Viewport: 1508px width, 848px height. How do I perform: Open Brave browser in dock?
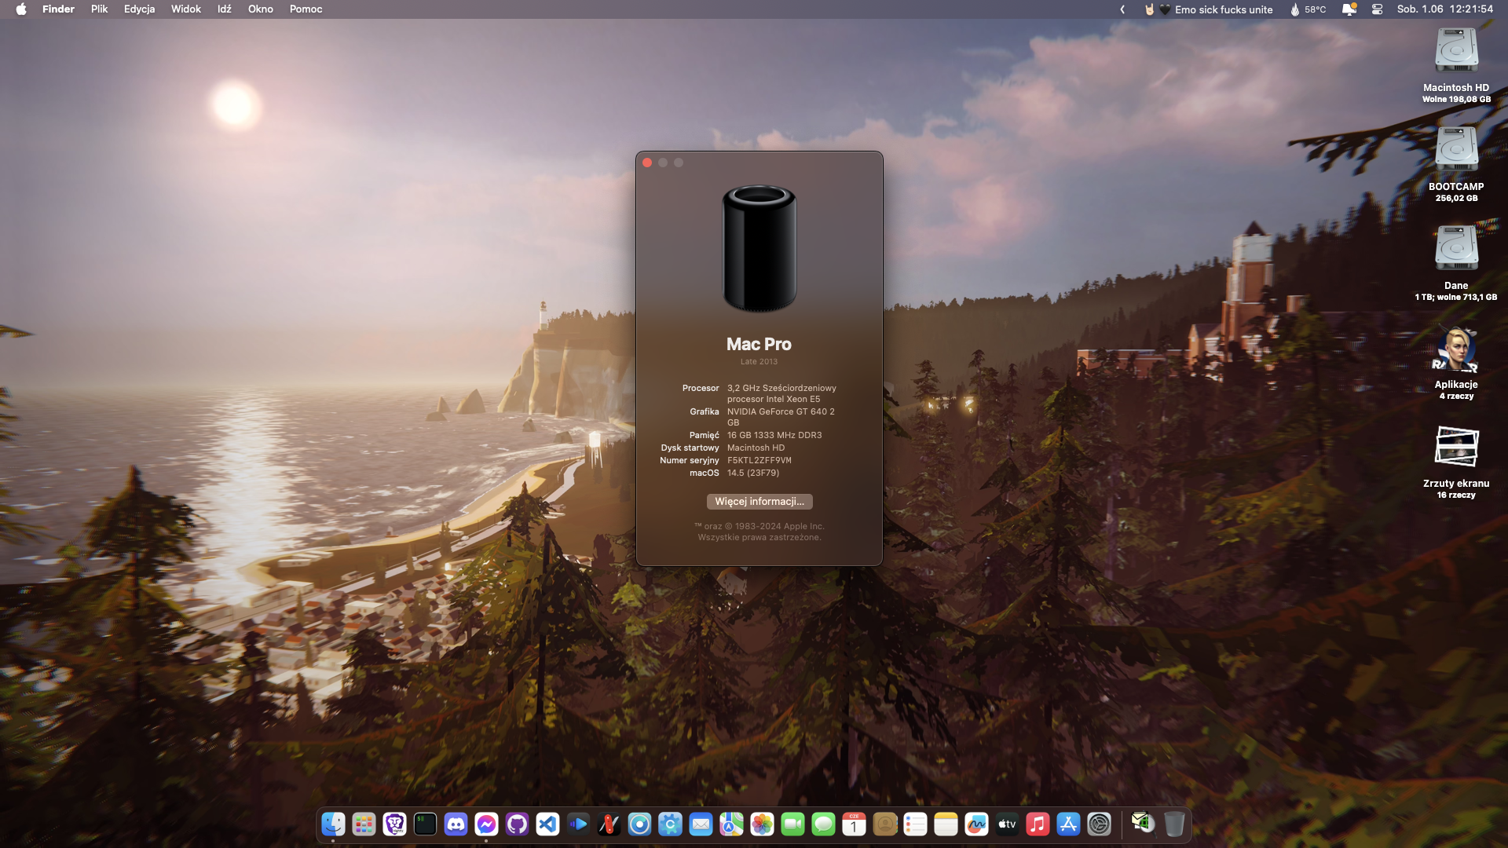(394, 824)
